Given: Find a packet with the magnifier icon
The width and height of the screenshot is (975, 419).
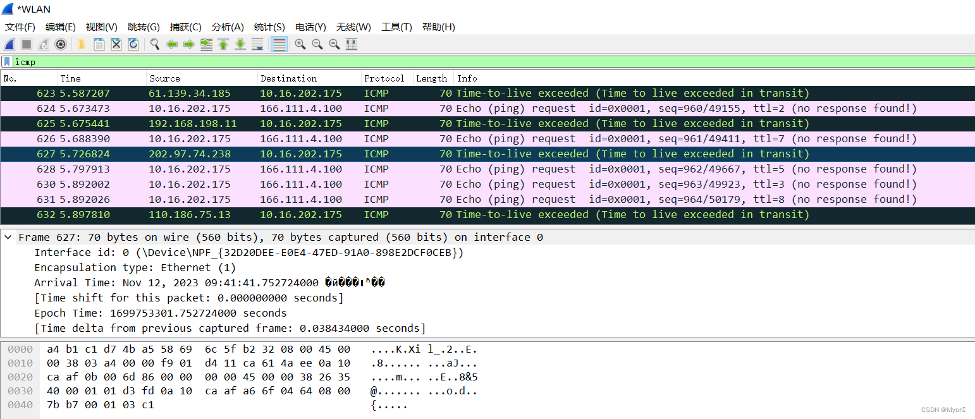Looking at the screenshot, I should pyautogui.click(x=155, y=44).
